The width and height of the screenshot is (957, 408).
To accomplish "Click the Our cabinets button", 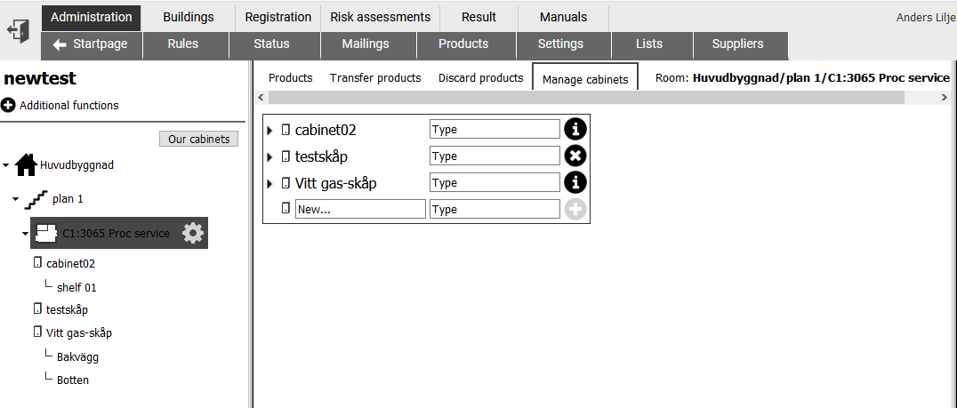I will pos(199,139).
